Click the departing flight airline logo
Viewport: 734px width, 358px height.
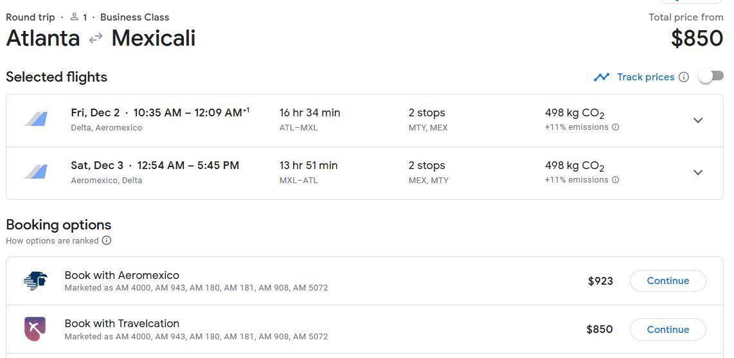36,120
